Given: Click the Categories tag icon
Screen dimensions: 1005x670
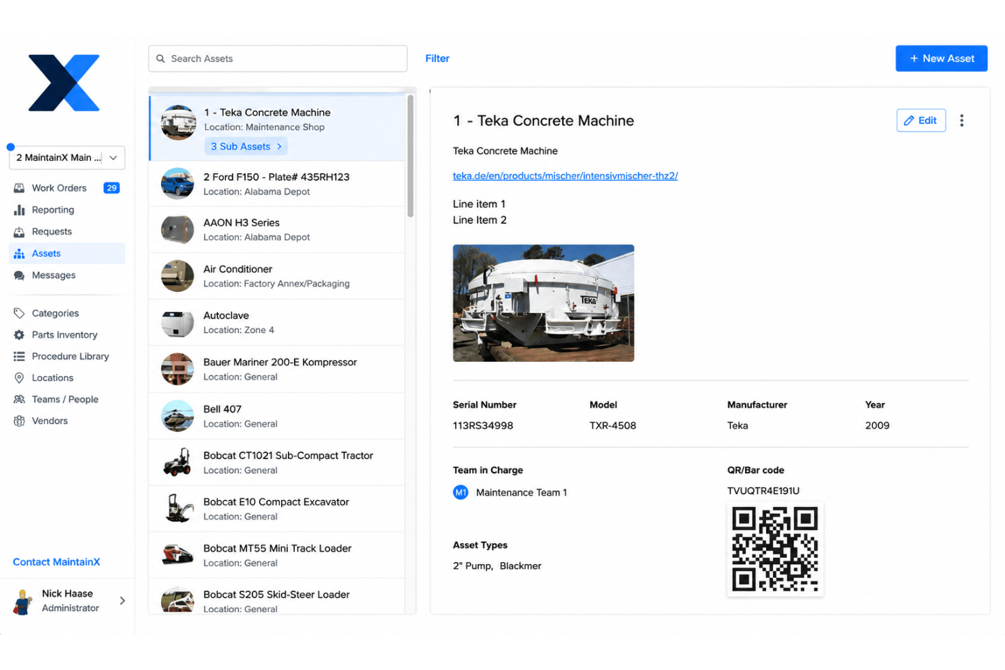Looking at the screenshot, I should point(19,313).
